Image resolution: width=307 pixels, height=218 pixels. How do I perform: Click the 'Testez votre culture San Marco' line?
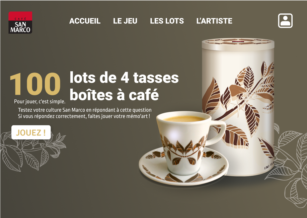[85, 110]
